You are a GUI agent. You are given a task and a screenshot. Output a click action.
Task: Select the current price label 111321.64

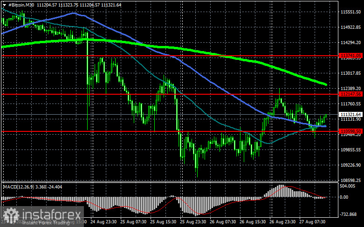[x=350, y=114]
